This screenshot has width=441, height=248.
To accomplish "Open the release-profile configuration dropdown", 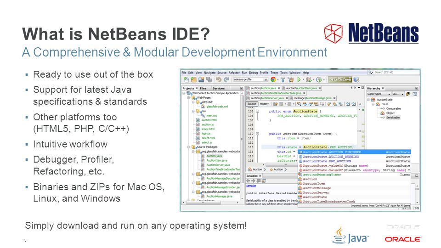I will [266, 80].
